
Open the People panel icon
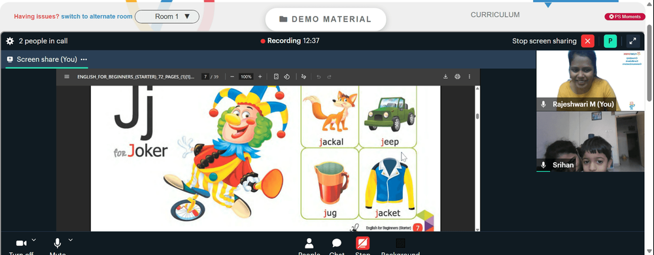[309, 243]
